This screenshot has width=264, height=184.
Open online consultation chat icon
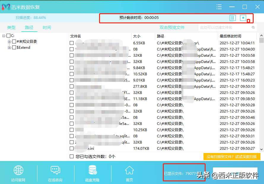point(55,170)
